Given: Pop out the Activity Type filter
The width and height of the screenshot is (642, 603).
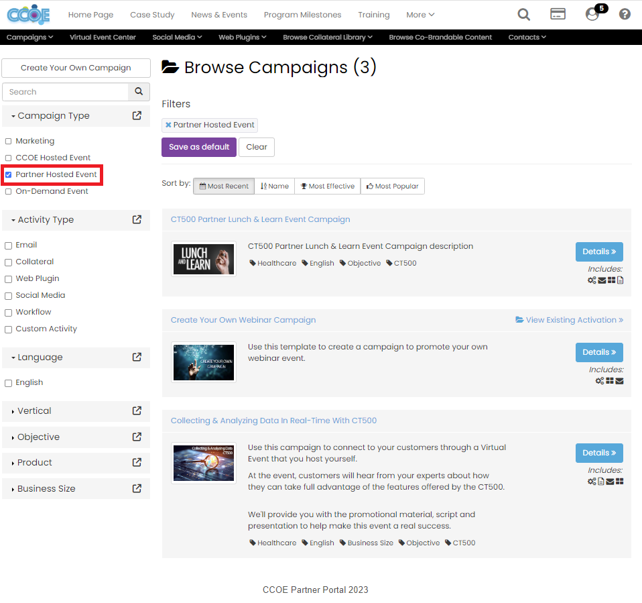Looking at the screenshot, I should tap(137, 220).
